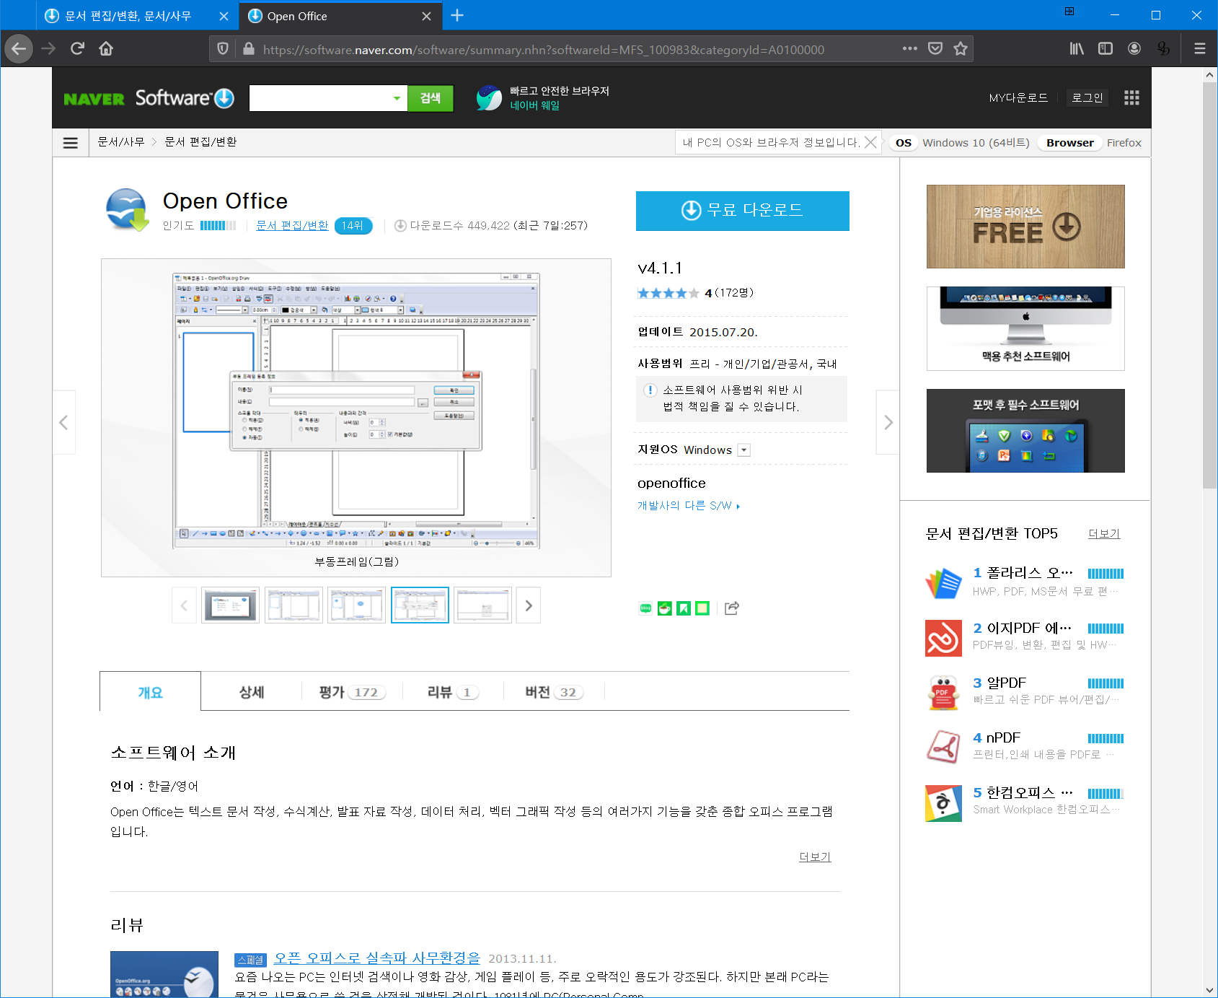Open the 문서 편집/변환 category link
1218x998 pixels.
coord(292,225)
